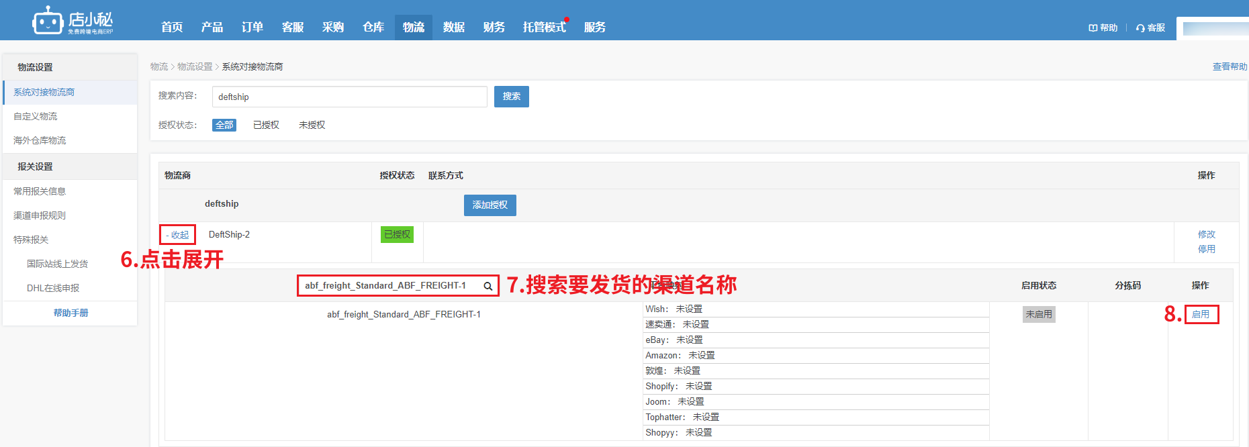Open the 帮助手册 link
This screenshot has height=447, width=1249.
(x=71, y=313)
